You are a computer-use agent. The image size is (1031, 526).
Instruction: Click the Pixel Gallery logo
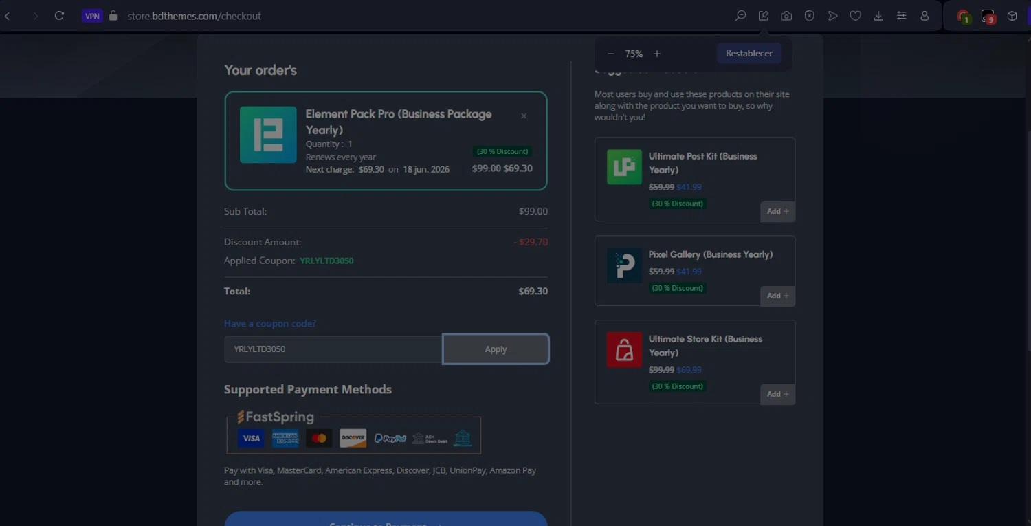tap(624, 265)
